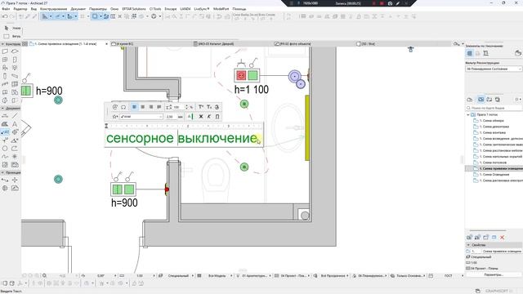523x294 pixels.
Task: Click the text width box icon in the text toolbar
Action: point(169,107)
